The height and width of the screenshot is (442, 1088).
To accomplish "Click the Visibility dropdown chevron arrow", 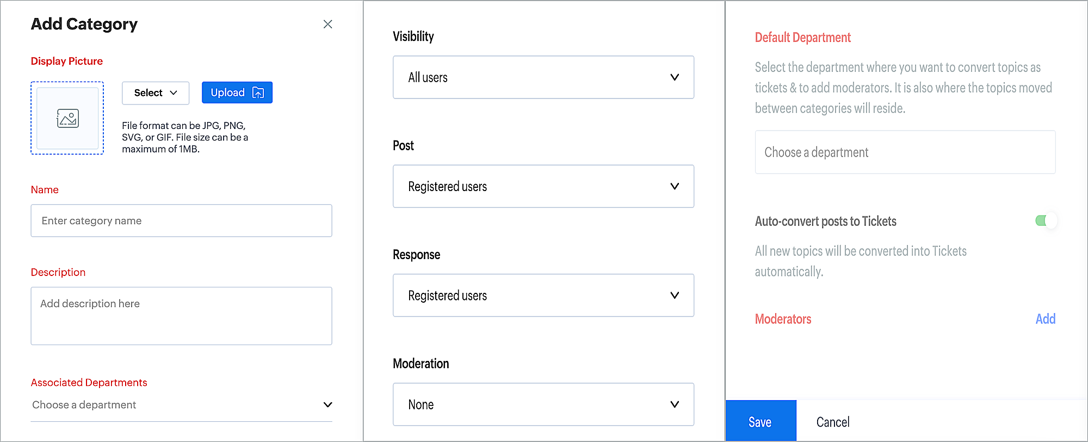I will tap(675, 77).
